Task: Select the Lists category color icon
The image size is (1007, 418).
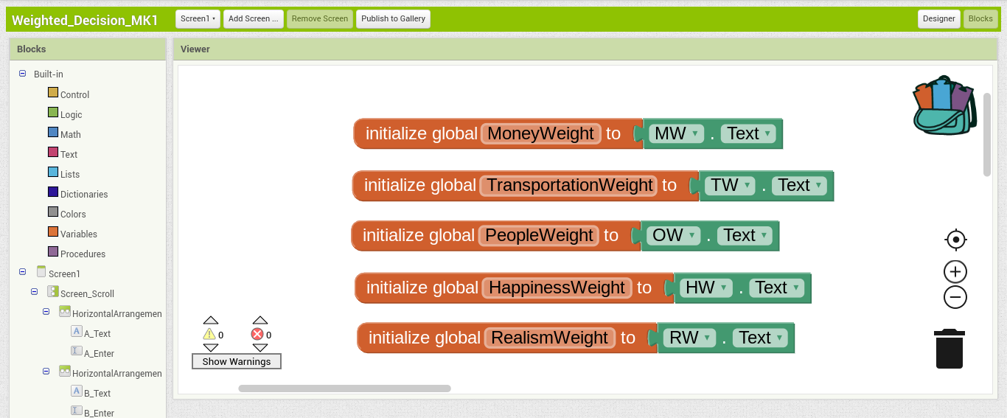Action: click(x=53, y=172)
